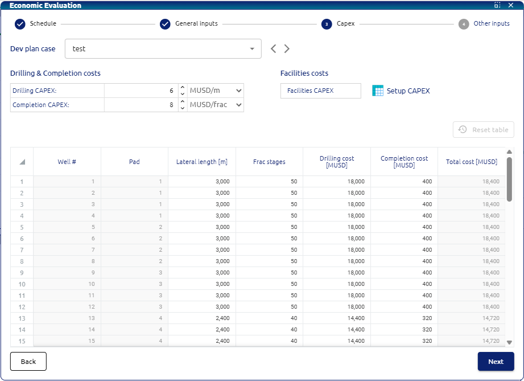Click the step 4 circle icon

tap(464, 24)
